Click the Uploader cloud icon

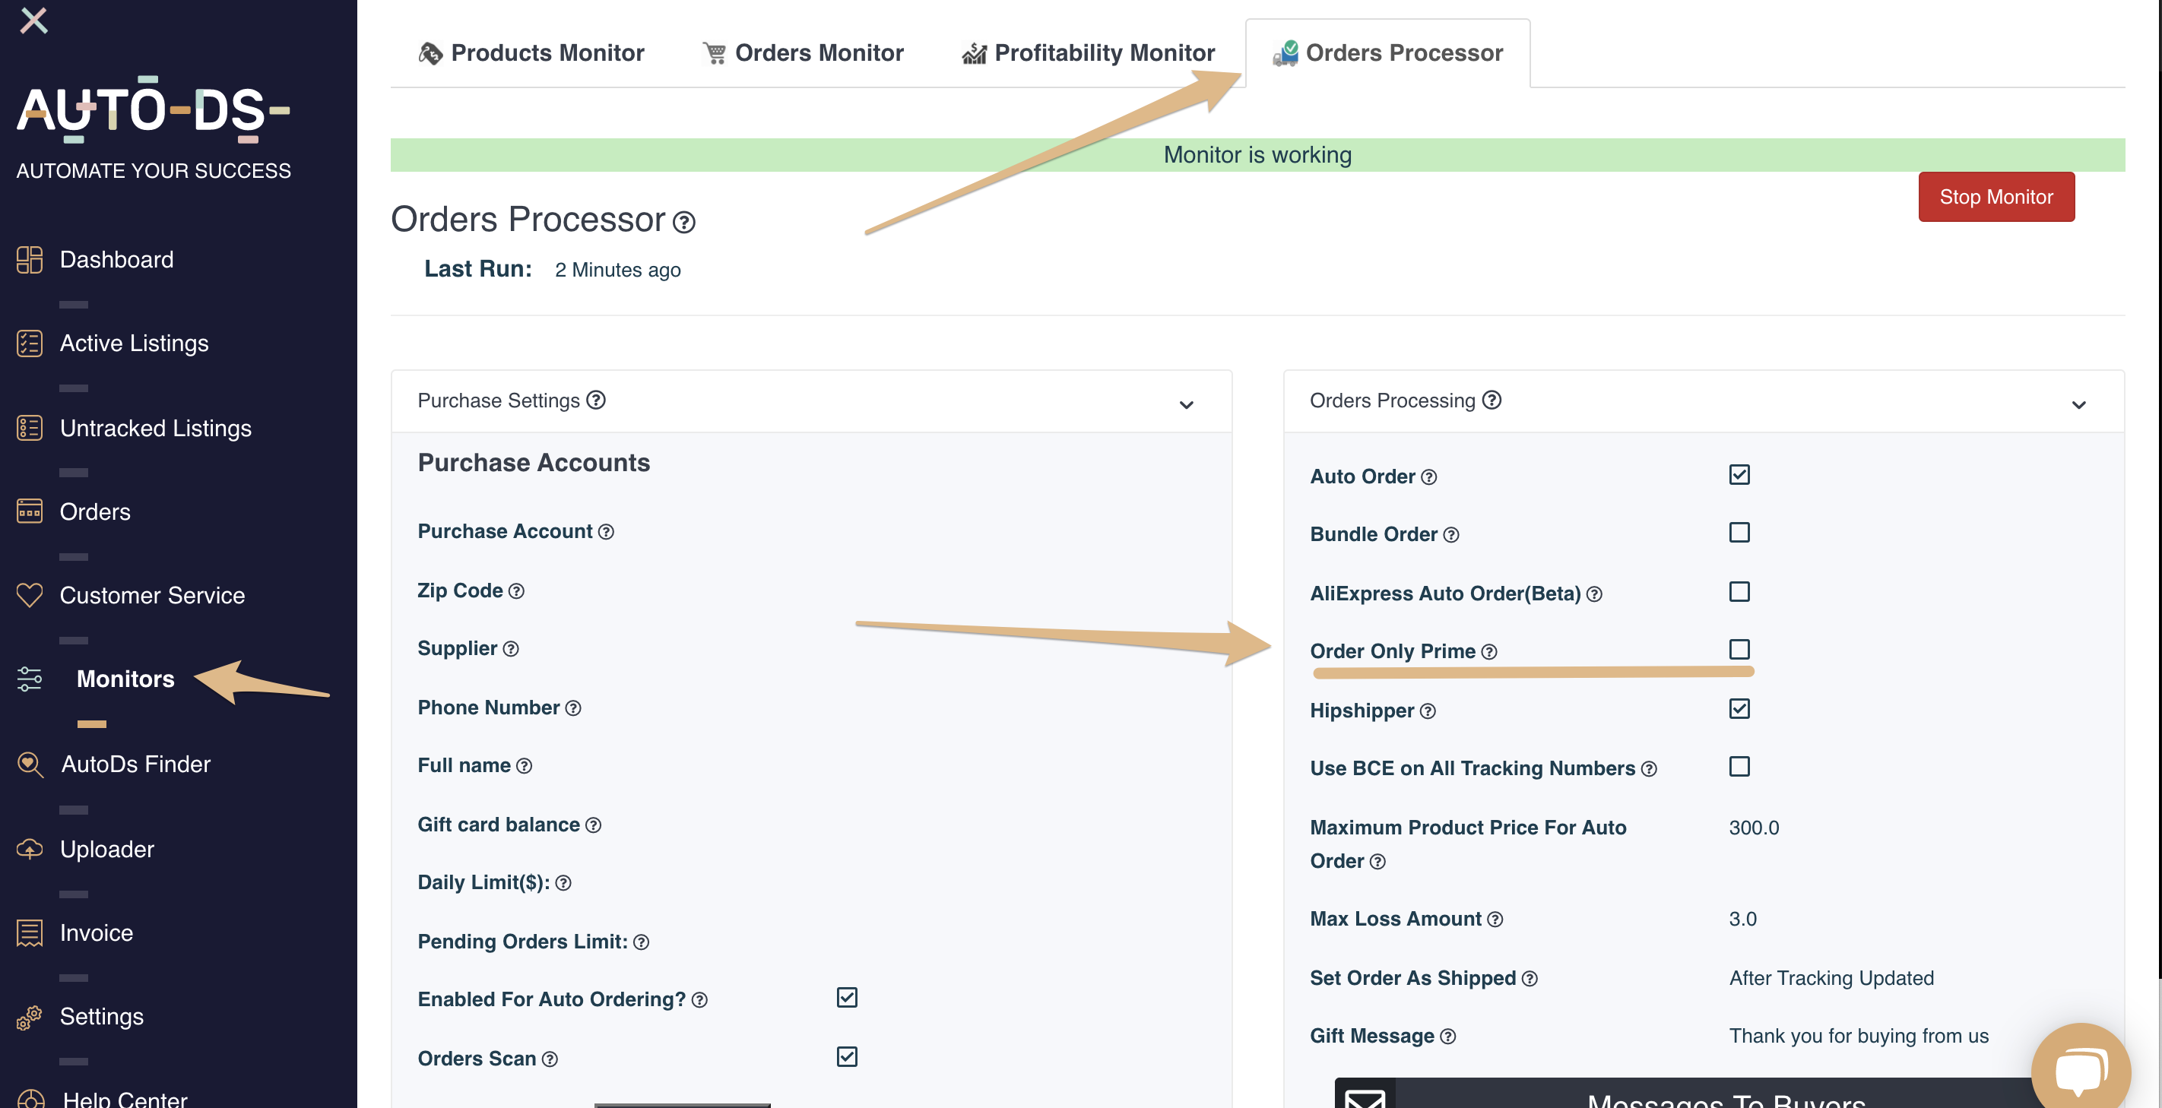pos(30,849)
